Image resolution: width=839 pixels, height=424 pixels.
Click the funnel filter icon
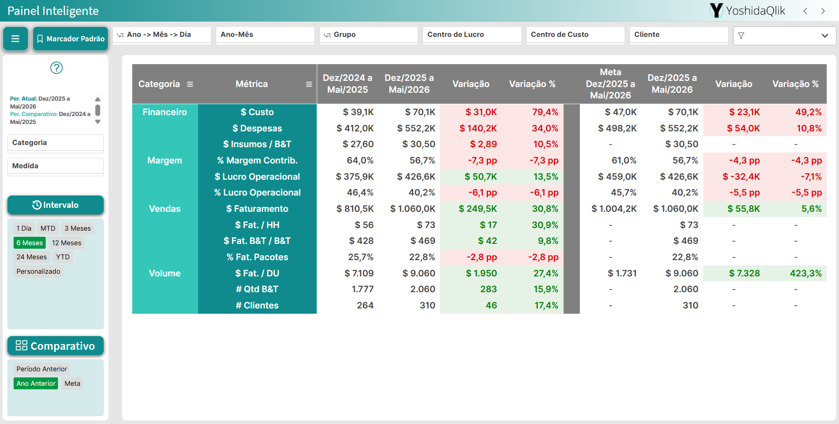(741, 36)
